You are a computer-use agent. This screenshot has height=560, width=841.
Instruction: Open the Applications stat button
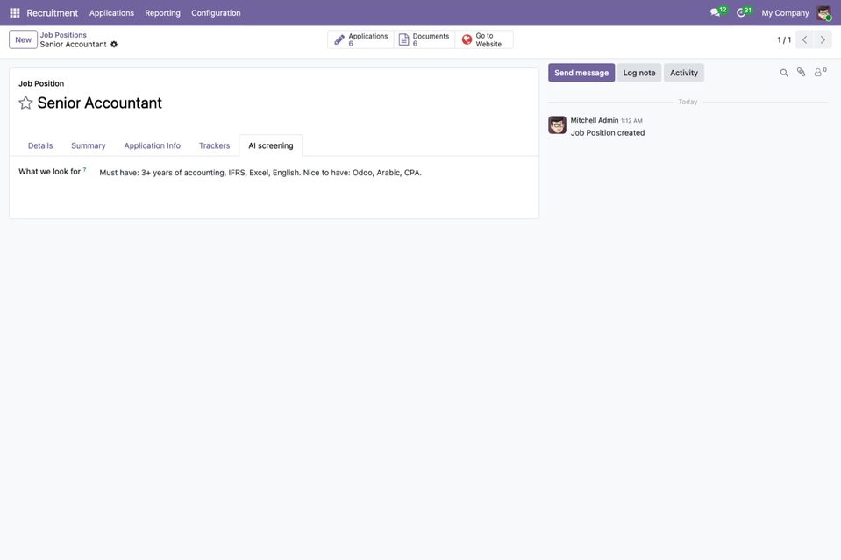click(x=361, y=39)
